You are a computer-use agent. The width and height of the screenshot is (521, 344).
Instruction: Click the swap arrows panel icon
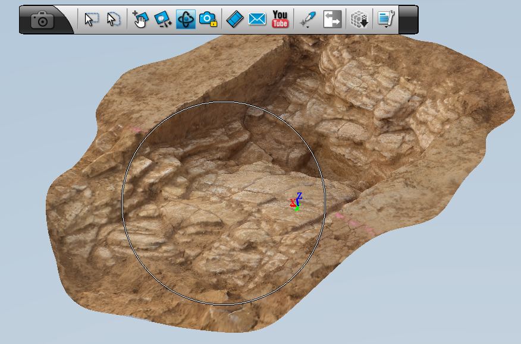[x=332, y=20]
